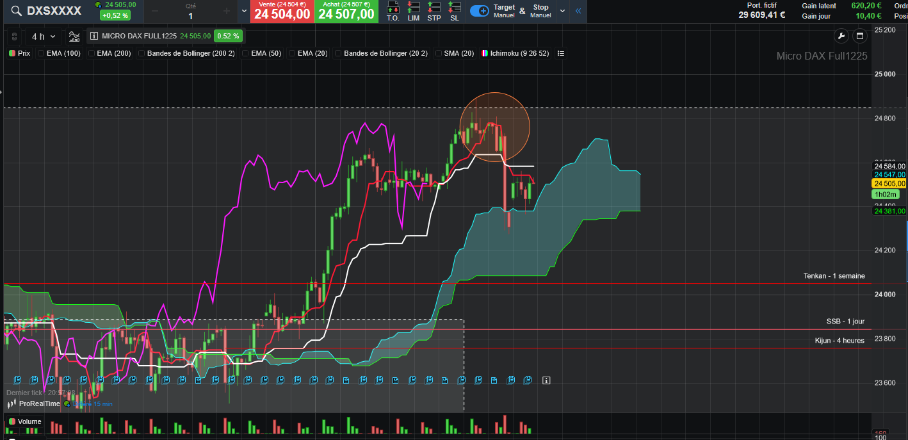Expand Target & Stop options chevron
Viewport: 908px width, 440px height.
[x=562, y=11]
